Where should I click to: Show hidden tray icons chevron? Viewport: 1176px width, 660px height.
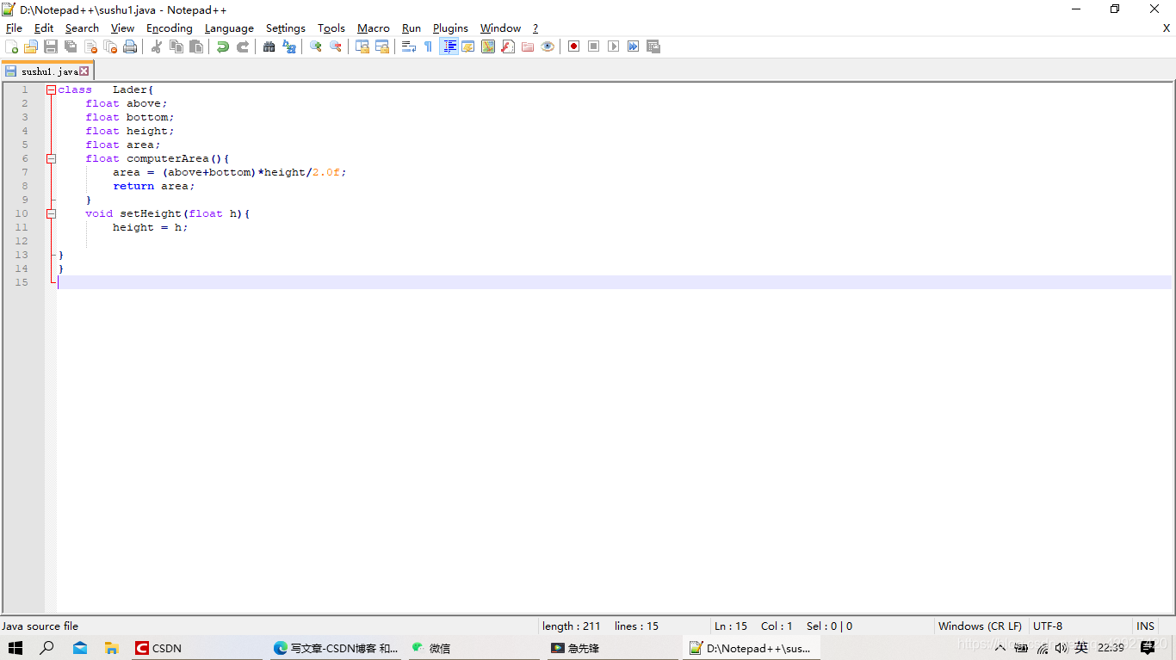click(x=1000, y=648)
